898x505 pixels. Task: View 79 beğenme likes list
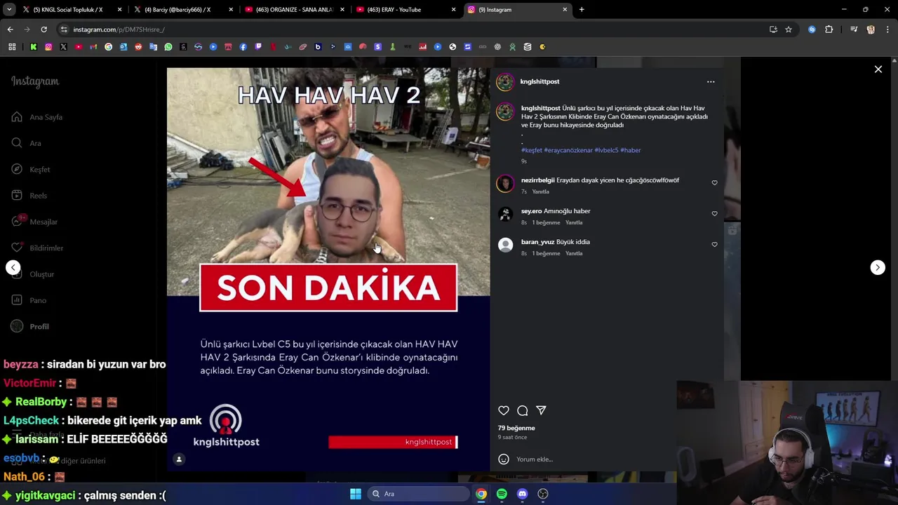point(516,428)
